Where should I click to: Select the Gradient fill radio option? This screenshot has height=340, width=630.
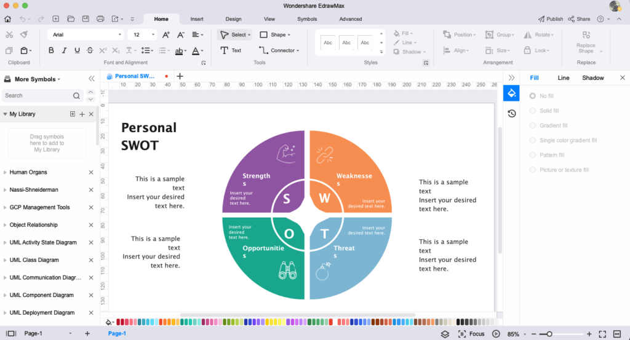tap(533, 125)
